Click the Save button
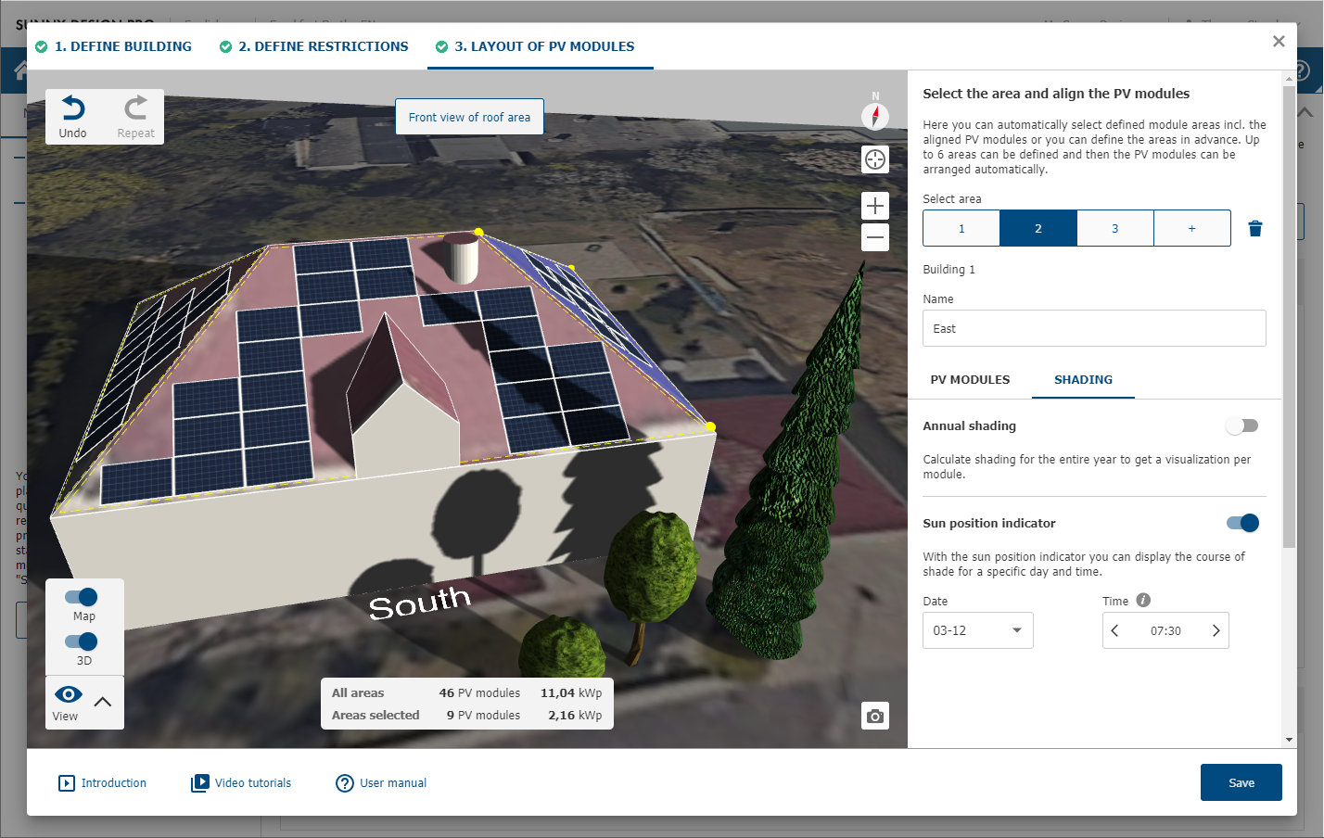1324x838 pixels. 1241,782
